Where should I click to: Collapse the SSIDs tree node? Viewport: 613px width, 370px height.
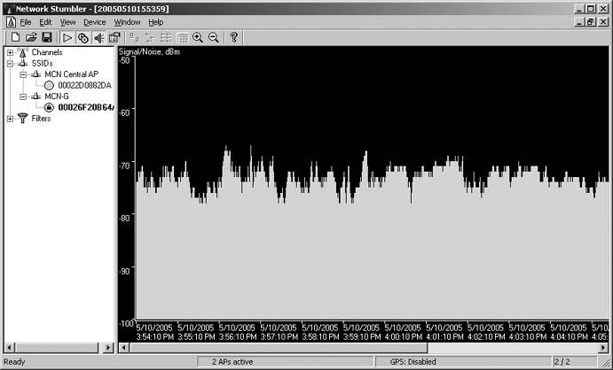tap(10, 64)
